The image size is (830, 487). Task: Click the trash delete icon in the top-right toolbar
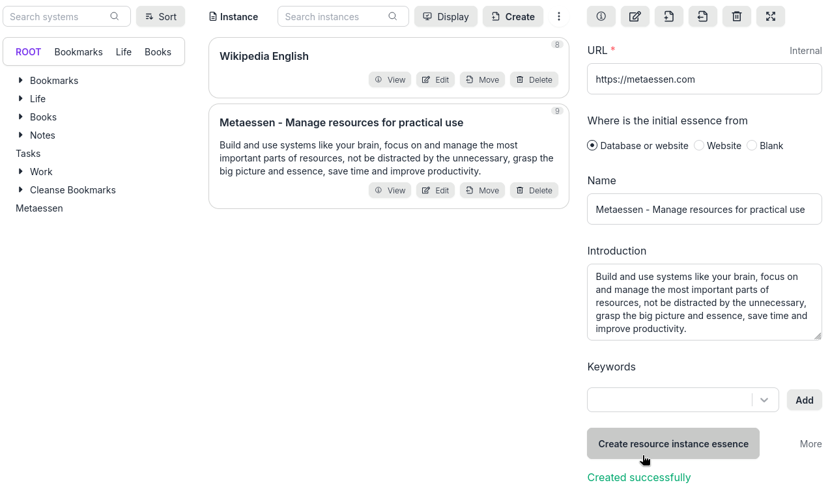tap(737, 17)
